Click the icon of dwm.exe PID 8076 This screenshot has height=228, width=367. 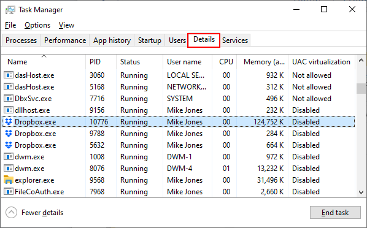pyautogui.click(x=9, y=169)
